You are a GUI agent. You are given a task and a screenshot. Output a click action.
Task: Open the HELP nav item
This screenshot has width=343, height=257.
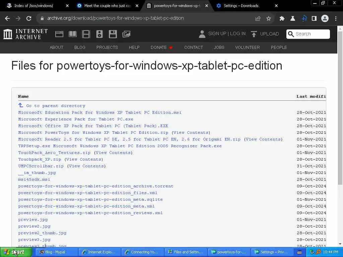pos(134,48)
